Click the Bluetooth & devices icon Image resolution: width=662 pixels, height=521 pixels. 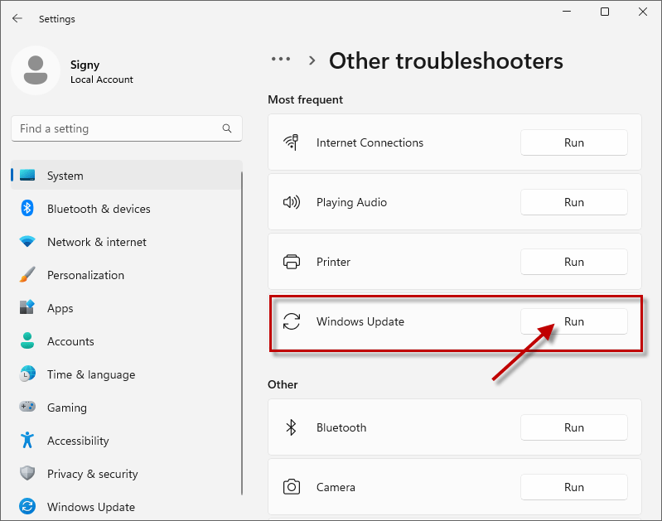coord(27,208)
